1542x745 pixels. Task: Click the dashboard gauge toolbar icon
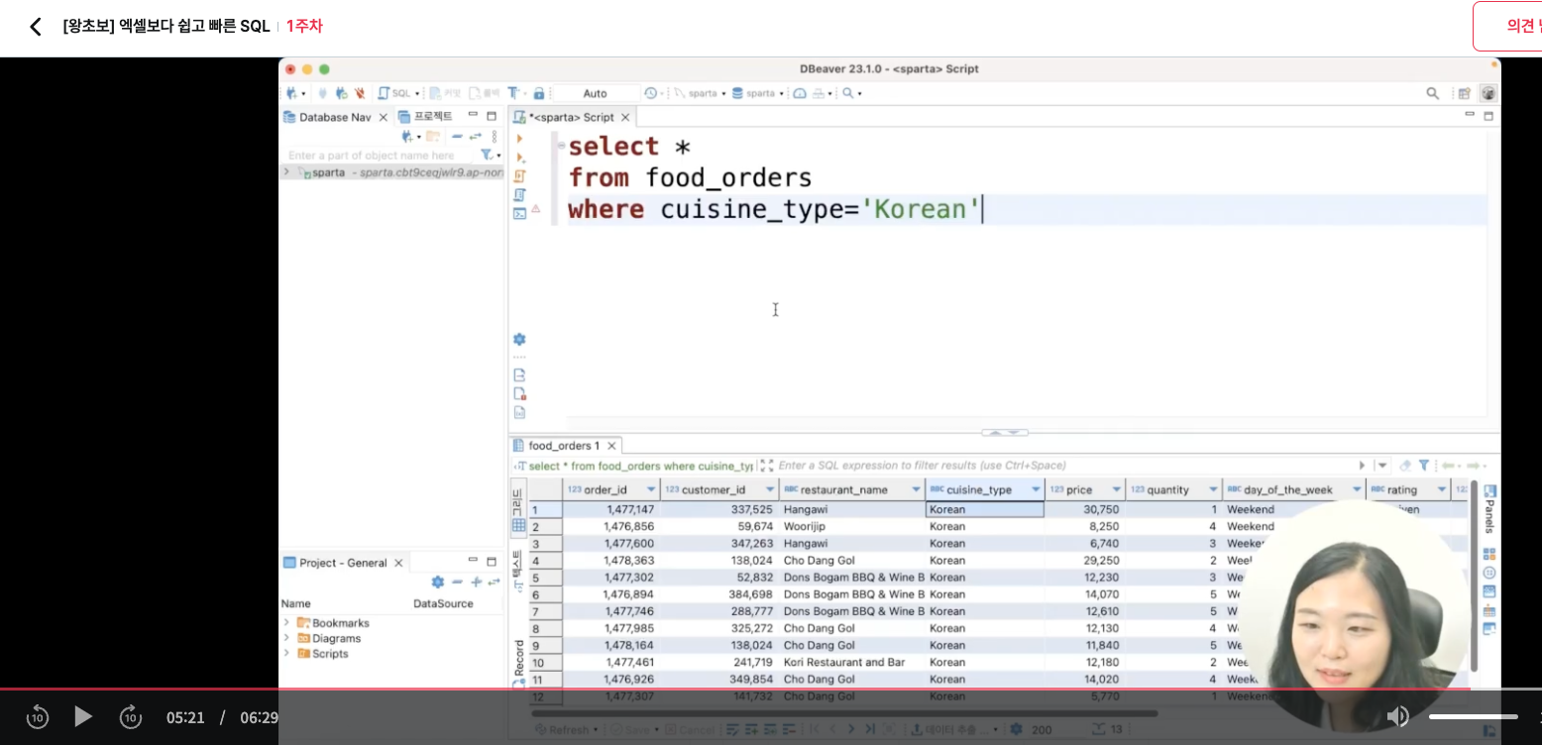tap(800, 93)
